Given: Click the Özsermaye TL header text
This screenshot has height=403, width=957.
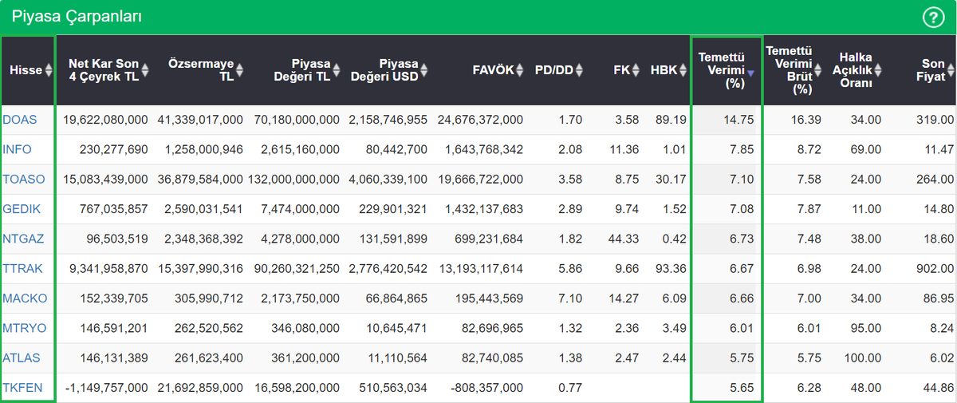Looking at the screenshot, I should [202, 70].
